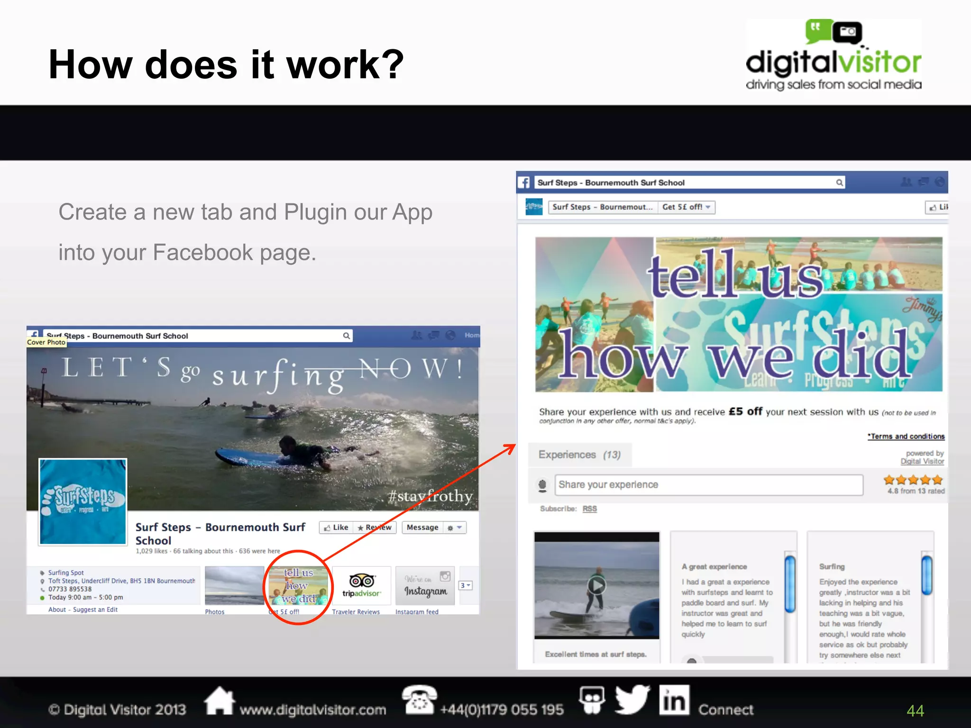Click the Toft Steps address line
Screen dimensions: 971x728
coord(121,581)
